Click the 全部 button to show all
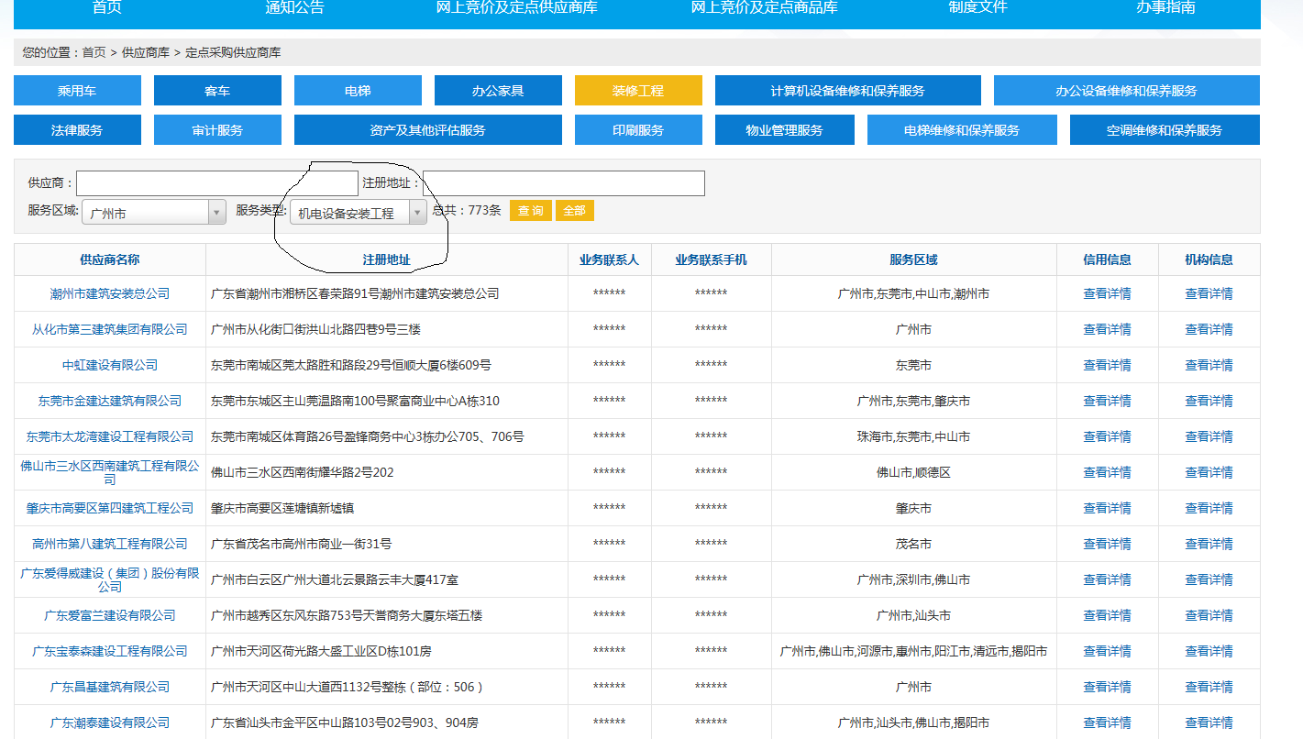 pyautogui.click(x=574, y=210)
